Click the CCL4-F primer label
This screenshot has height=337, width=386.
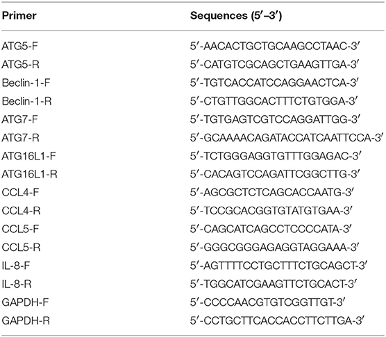20,192
